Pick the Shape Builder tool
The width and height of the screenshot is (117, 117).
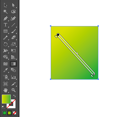6,57
